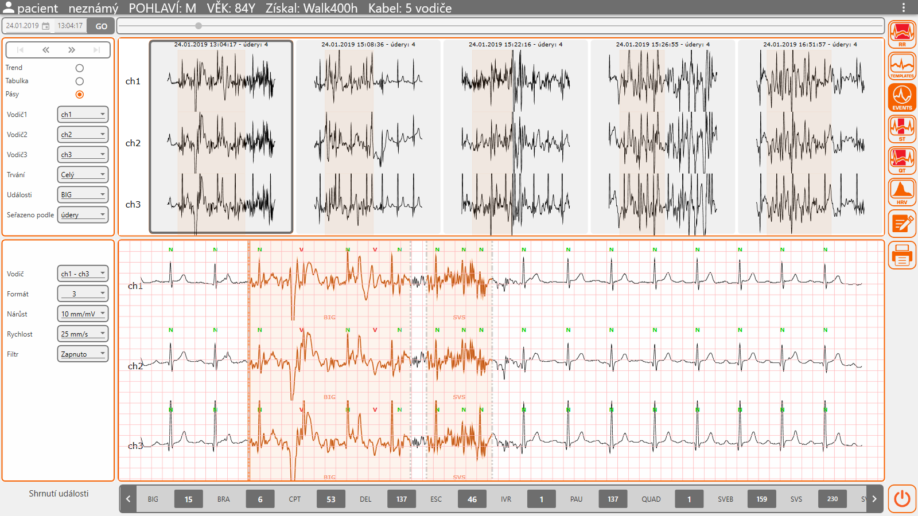
Task: Open the Události BIG dropdown
Action: (x=83, y=195)
